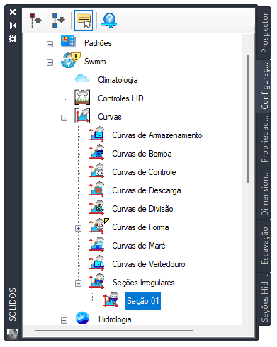Click the Controles LID icon
This screenshot has width=277, height=347.
pyautogui.click(x=82, y=97)
